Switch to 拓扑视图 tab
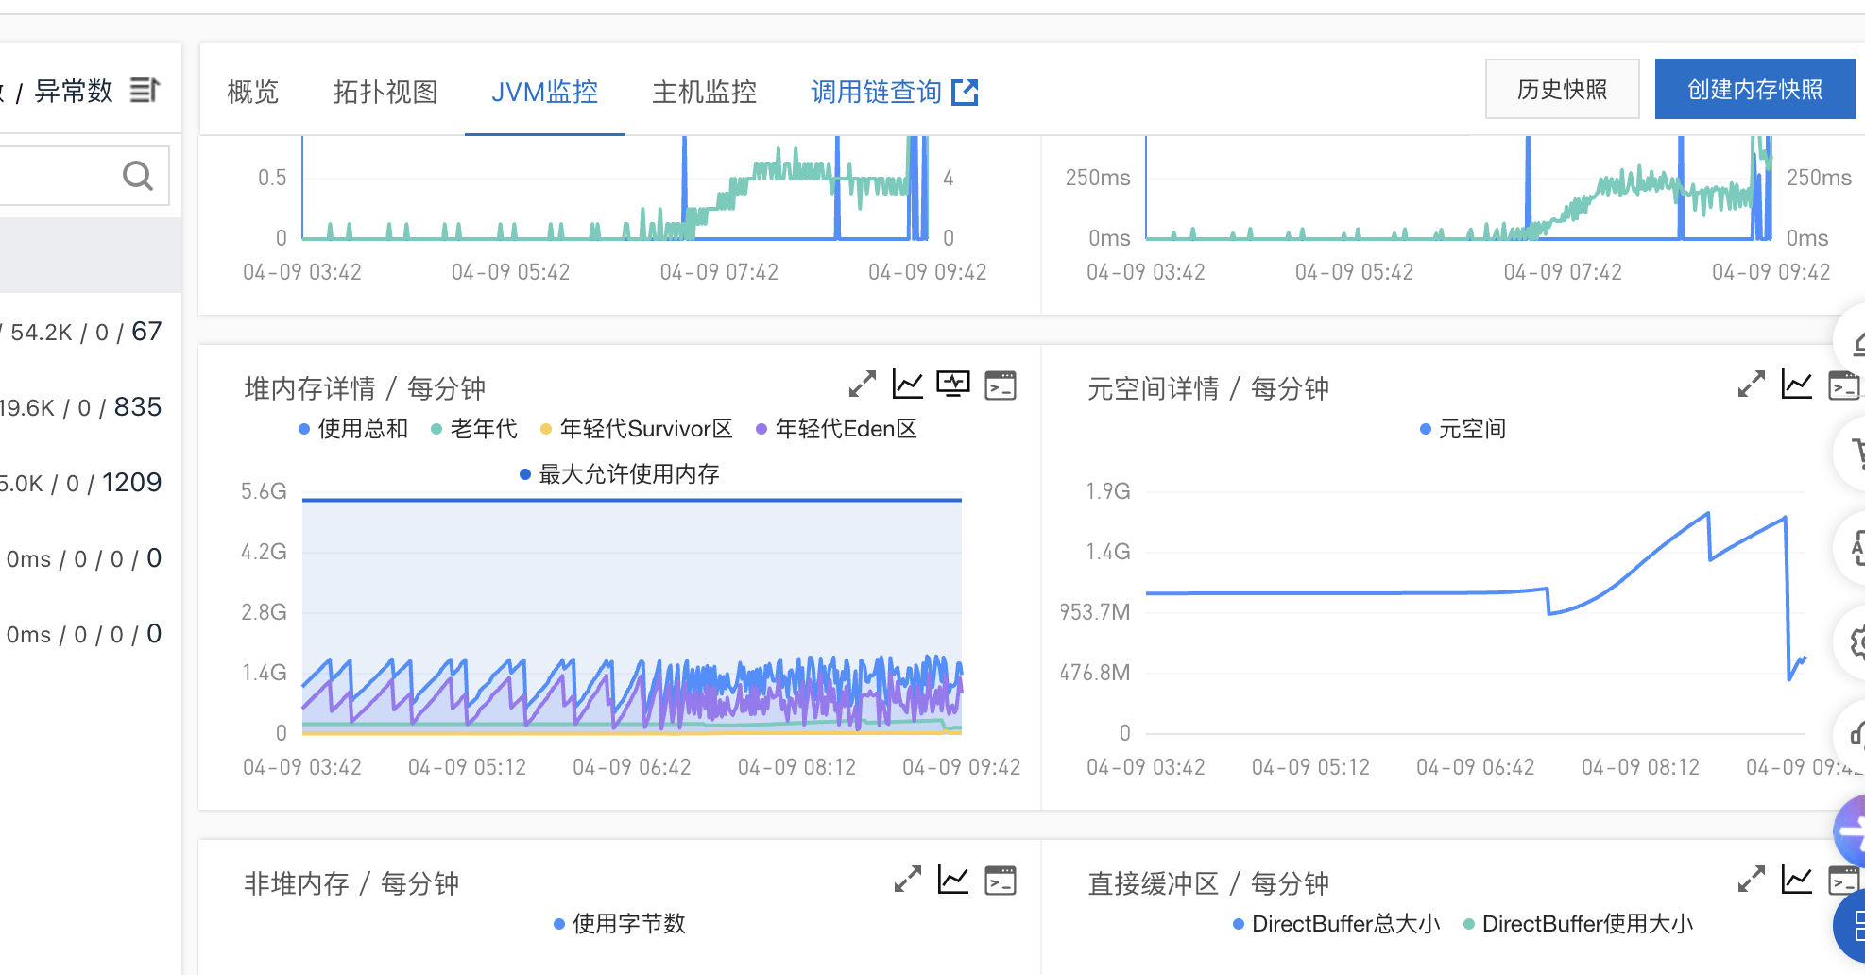Viewport: 1865px width, 975px height. 385,92
